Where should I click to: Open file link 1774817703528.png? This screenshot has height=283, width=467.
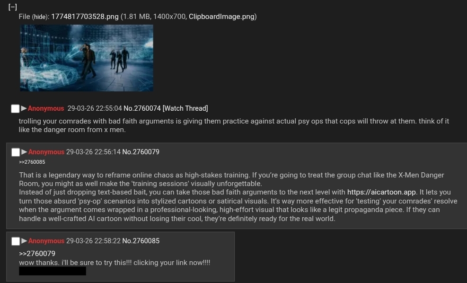tap(85, 17)
